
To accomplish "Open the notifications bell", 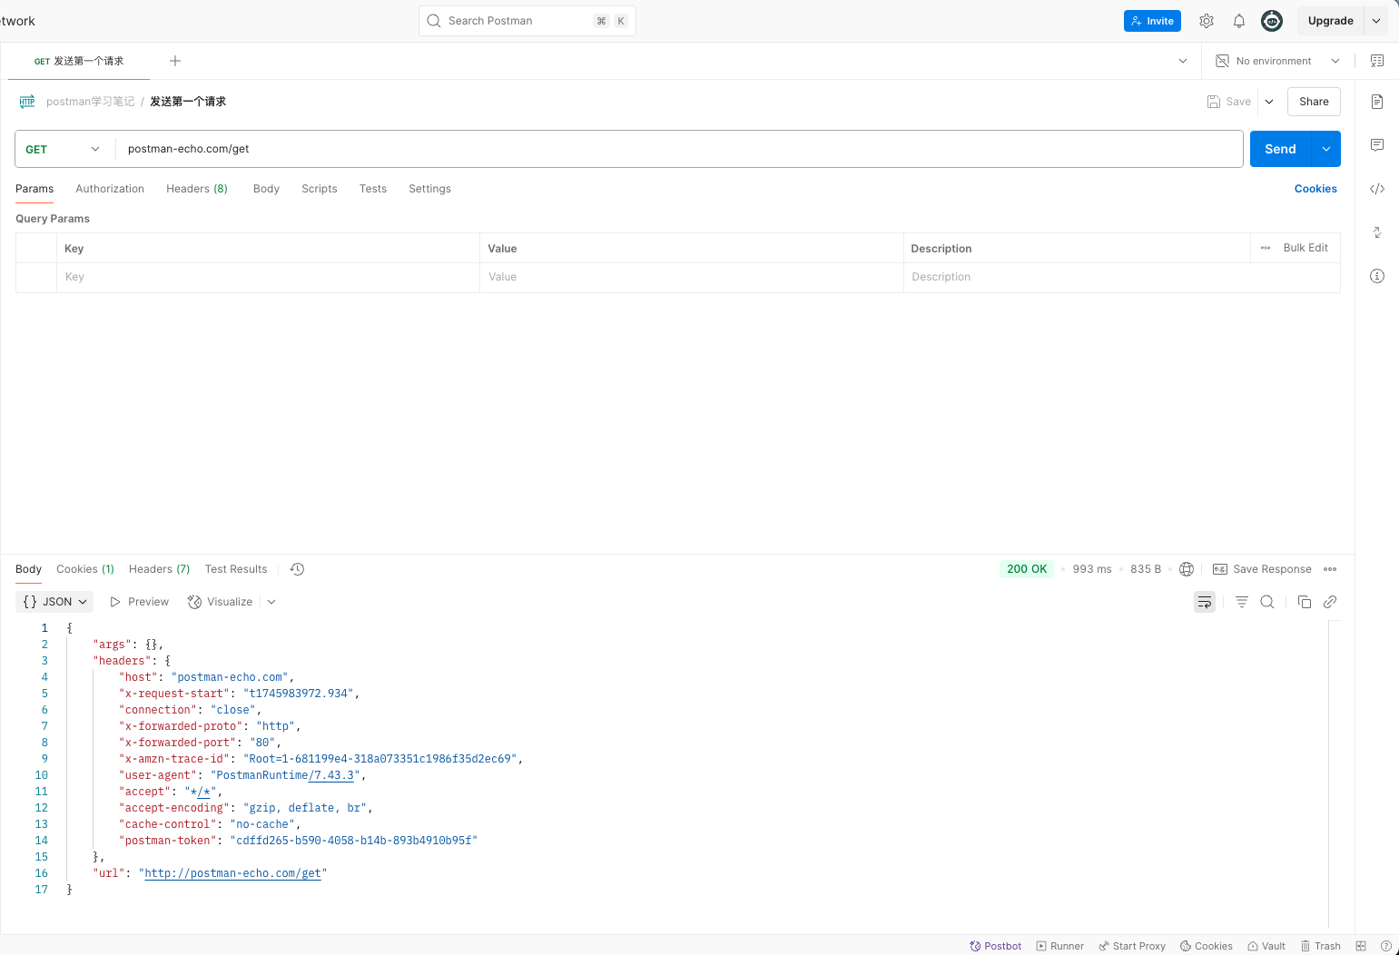I will [1238, 21].
